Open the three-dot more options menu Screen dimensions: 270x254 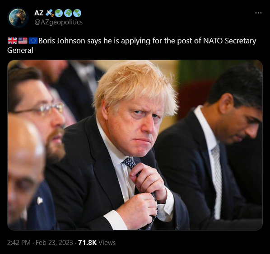[258, 13]
